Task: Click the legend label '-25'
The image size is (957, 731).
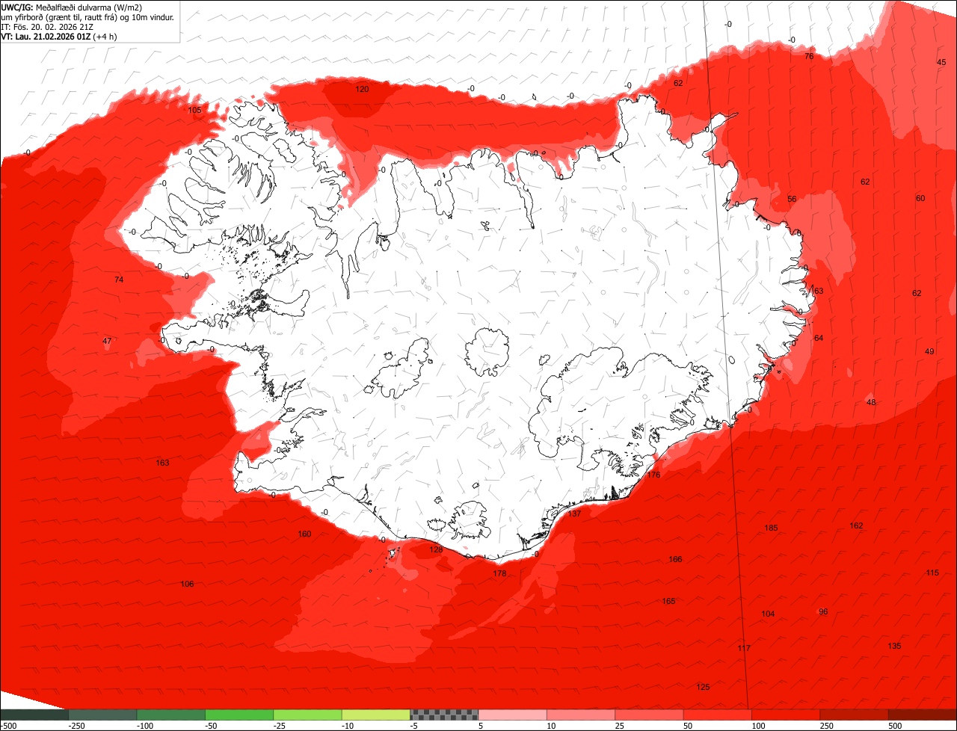Action: pyautogui.click(x=281, y=726)
